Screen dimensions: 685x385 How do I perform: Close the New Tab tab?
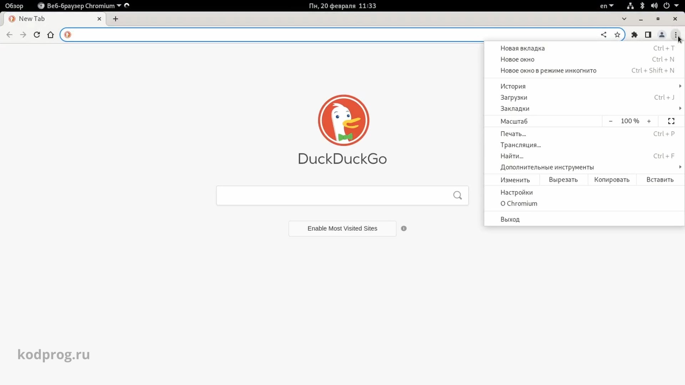point(99,19)
